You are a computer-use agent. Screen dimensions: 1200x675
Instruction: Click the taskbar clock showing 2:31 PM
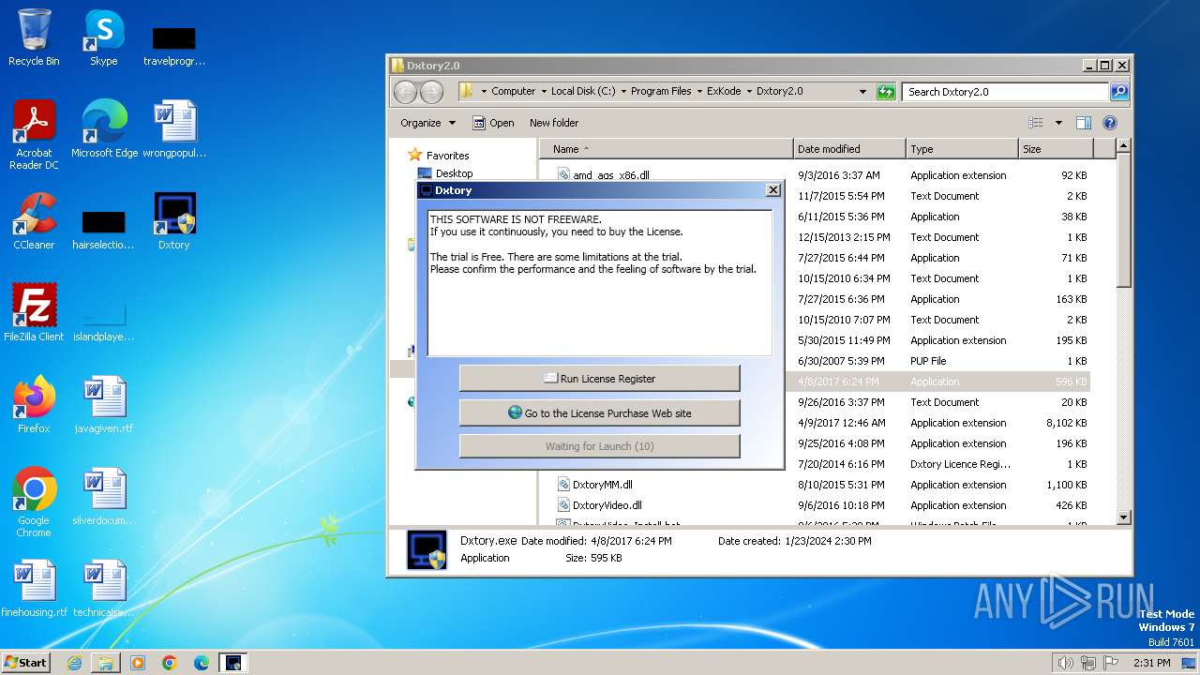1151,663
